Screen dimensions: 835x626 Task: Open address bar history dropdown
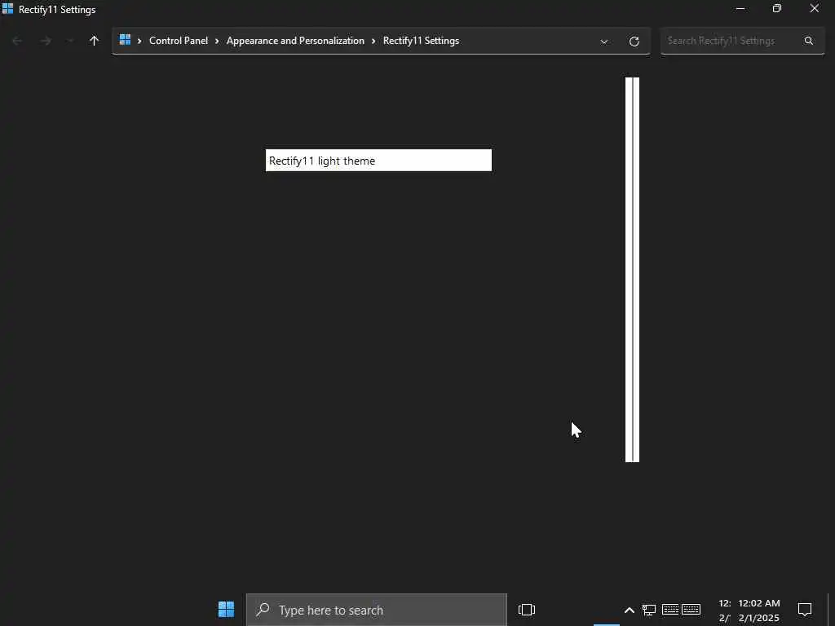click(604, 42)
